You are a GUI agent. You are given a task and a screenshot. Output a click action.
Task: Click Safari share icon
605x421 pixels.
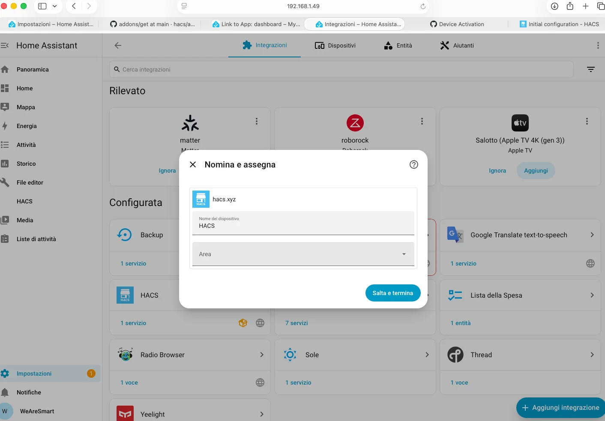tap(570, 6)
